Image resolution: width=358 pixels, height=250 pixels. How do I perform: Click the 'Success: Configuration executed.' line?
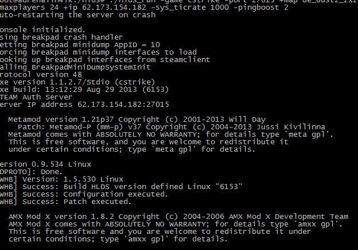click(84, 194)
